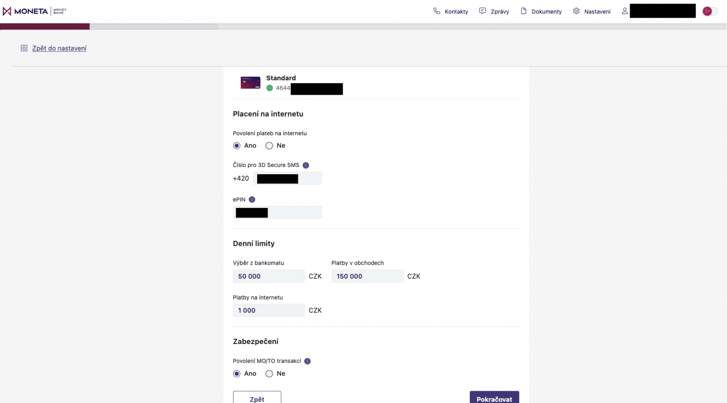Follow the Zpět do nastavení link

point(59,49)
